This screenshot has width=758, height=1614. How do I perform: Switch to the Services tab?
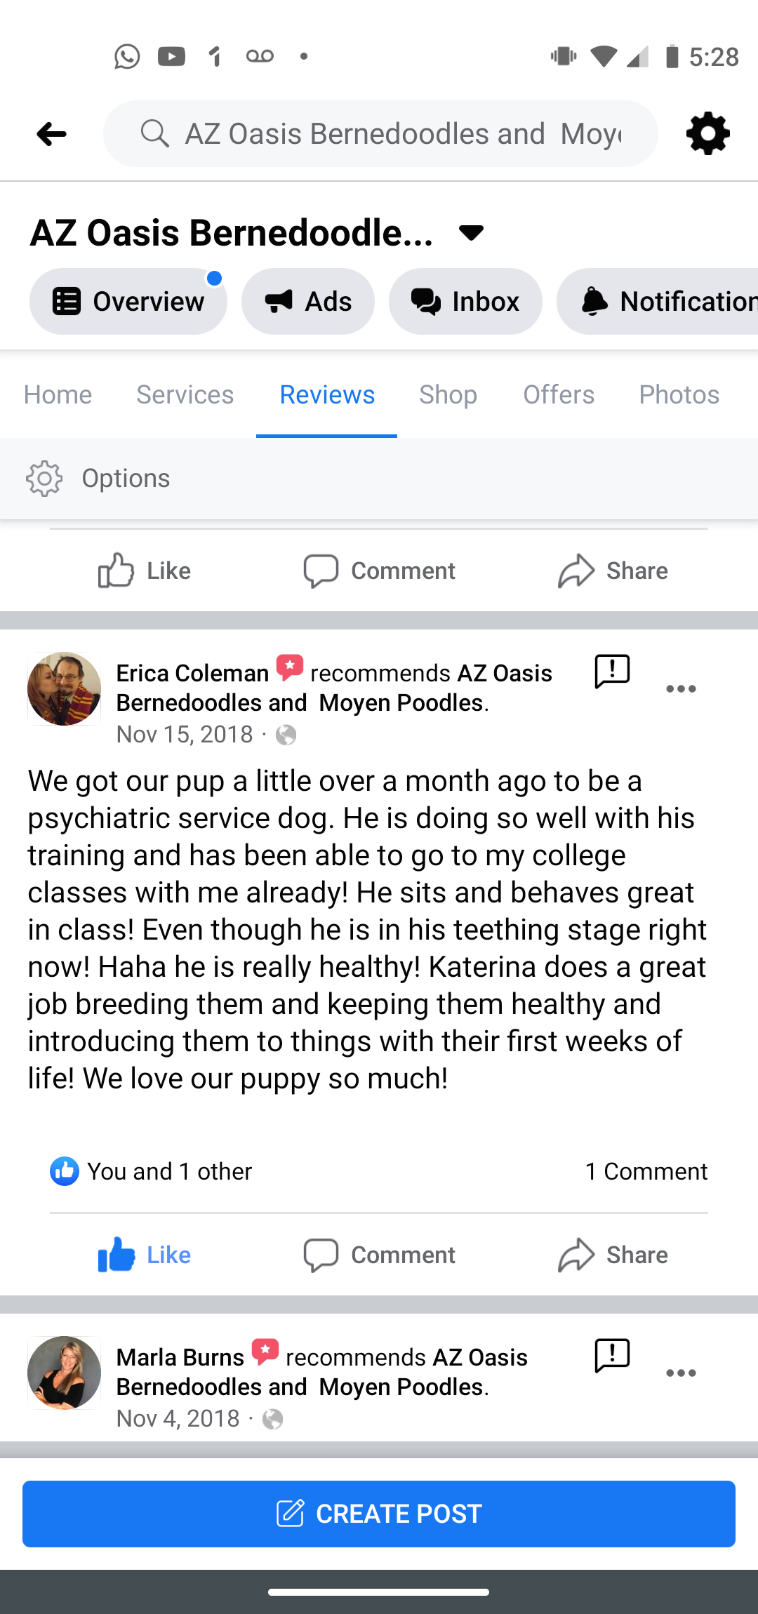tap(185, 394)
